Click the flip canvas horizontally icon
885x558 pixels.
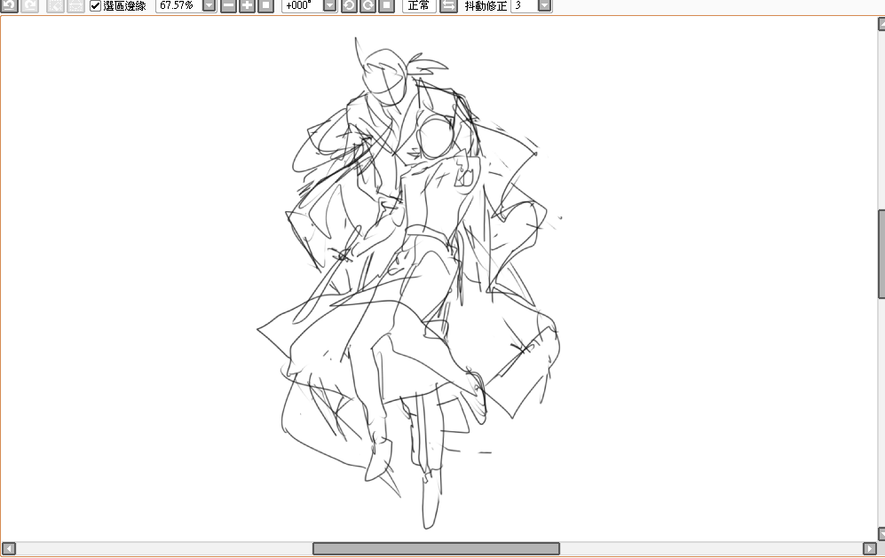pos(448,5)
